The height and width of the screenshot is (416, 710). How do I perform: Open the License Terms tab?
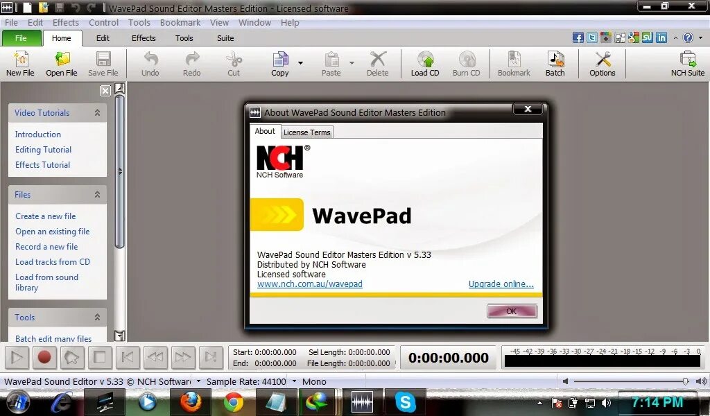tap(307, 132)
